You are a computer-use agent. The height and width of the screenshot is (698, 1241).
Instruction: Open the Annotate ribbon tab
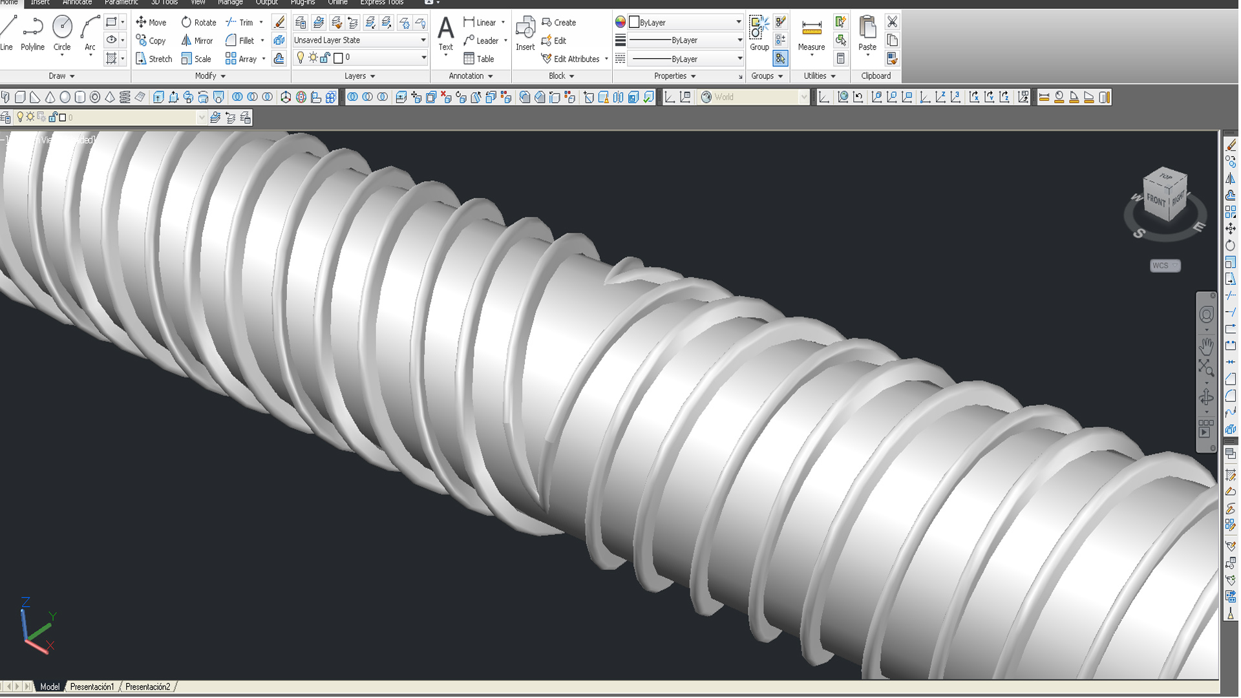tap(77, 3)
